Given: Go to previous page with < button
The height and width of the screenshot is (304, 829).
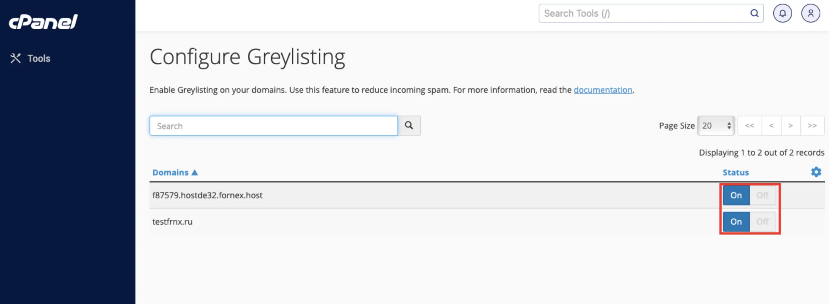Looking at the screenshot, I should pos(771,126).
